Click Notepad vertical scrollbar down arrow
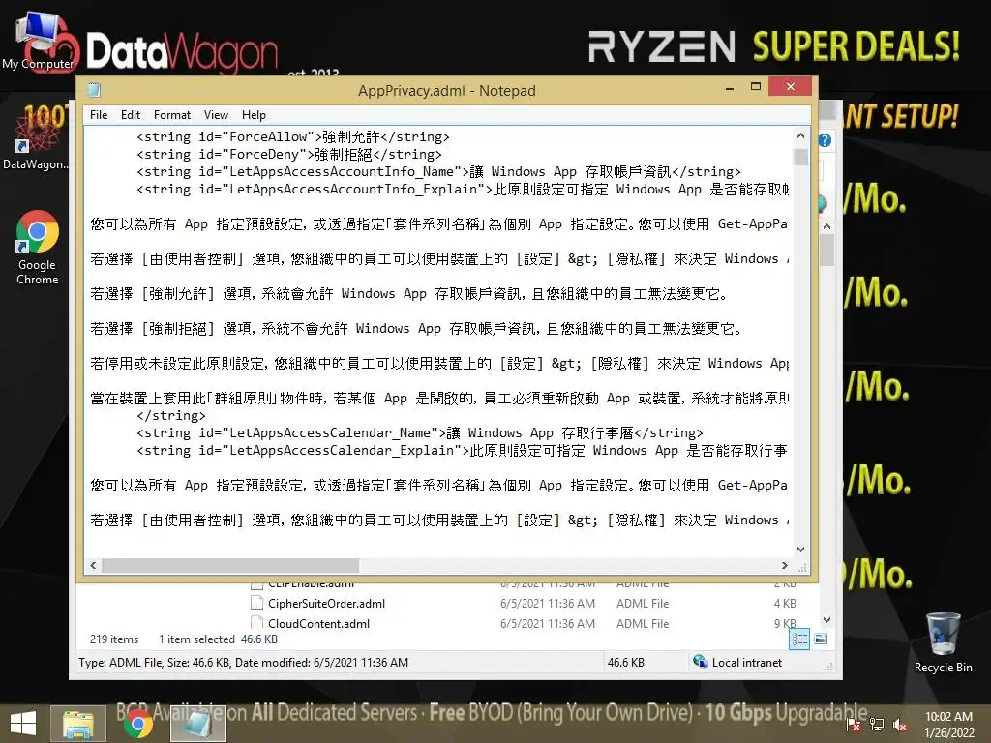Image resolution: width=991 pixels, height=743 pixels. tap(800, 550)
